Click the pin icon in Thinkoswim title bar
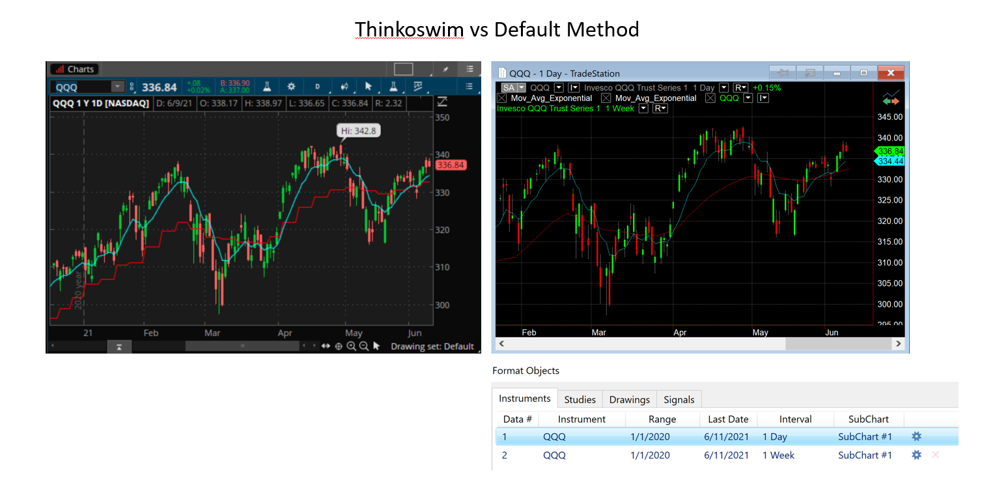The width and height of the screenshot is (982, 491). coord(445,69)
